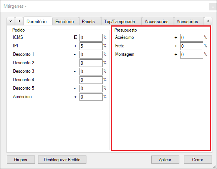This screenshot has width=217, height=169.
Task: Click the Desconto 3 input field
Action: pyautogui.click(x=91, y=72)
